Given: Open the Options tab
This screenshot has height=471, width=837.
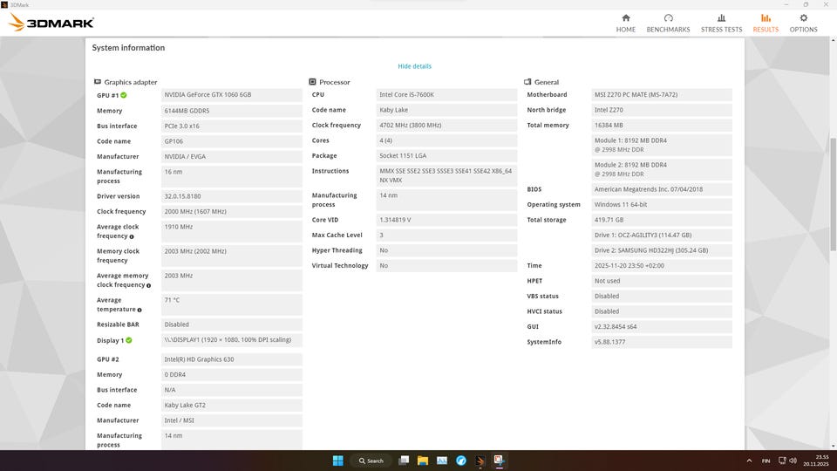Looking at the screenshot, I should [803, 24].
